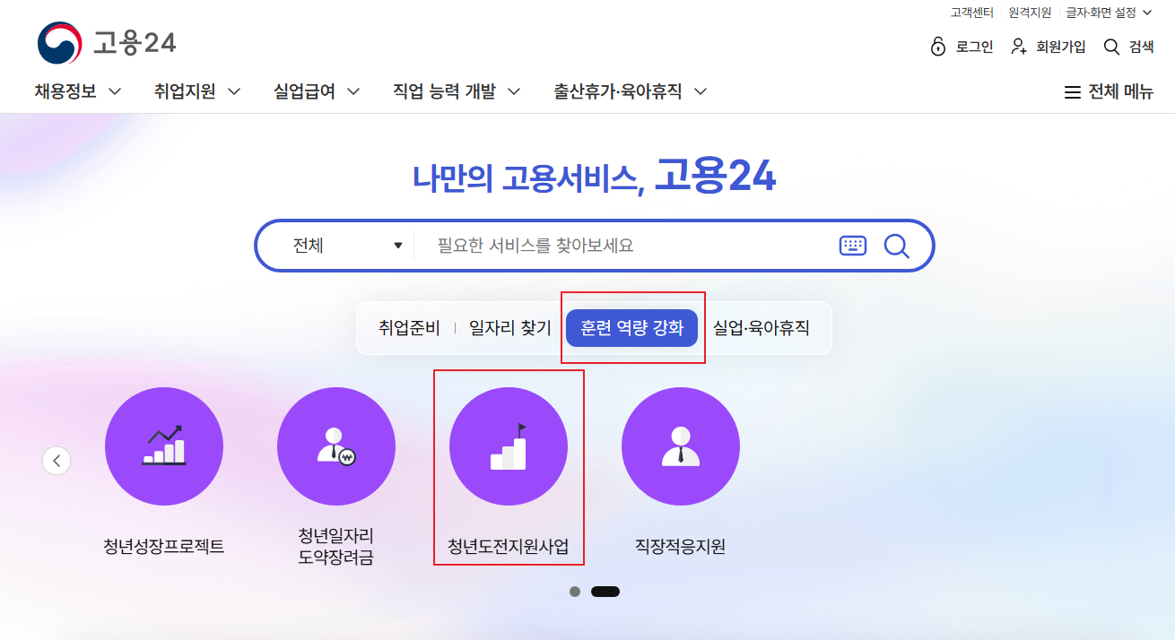Click the 청년성장프로젝트 label

point(164,547)
